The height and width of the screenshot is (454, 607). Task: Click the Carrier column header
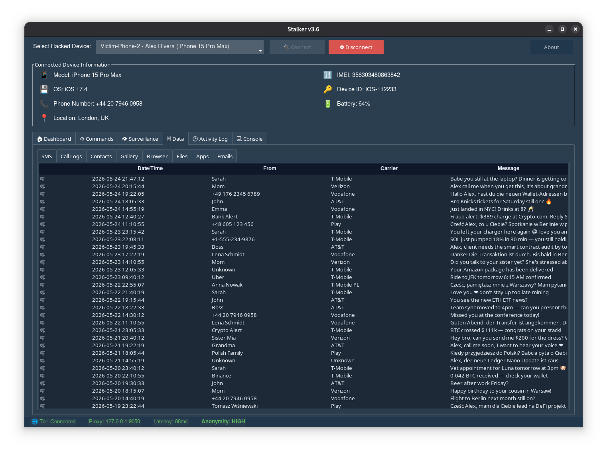pyautogui.click(x=389, y=169)
